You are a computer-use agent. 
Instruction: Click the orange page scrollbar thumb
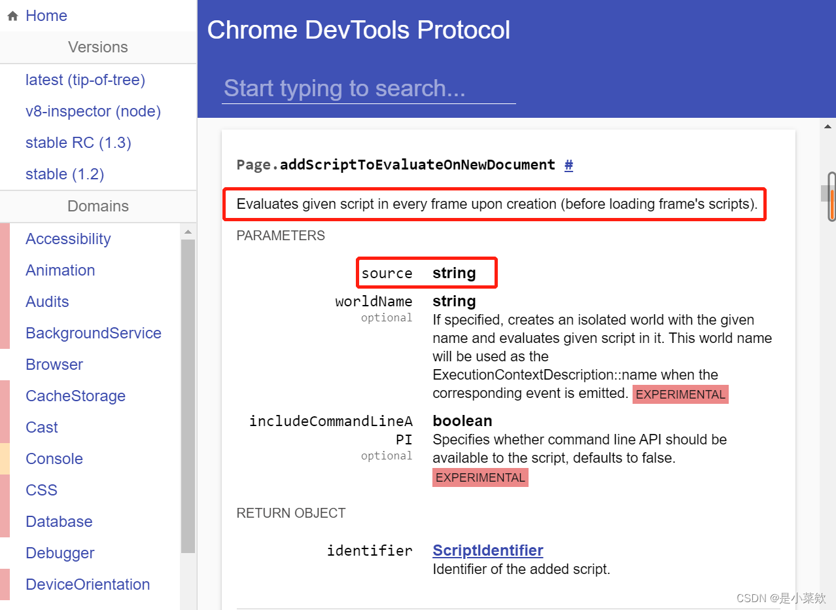point(832,204)
